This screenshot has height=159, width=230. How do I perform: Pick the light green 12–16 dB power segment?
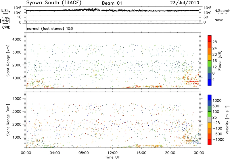[210, 64]
